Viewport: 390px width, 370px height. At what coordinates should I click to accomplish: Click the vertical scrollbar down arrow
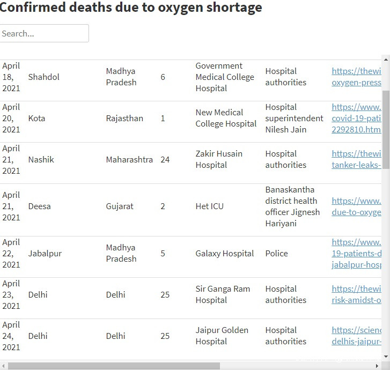point(386,356)
